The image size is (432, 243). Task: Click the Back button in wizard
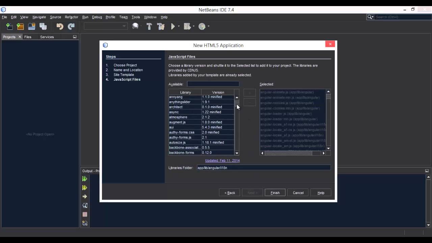[x=230, y=193]
